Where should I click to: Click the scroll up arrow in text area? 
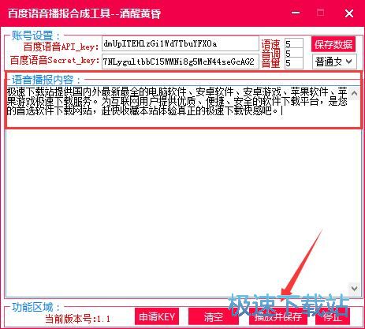tap(354, 93)
